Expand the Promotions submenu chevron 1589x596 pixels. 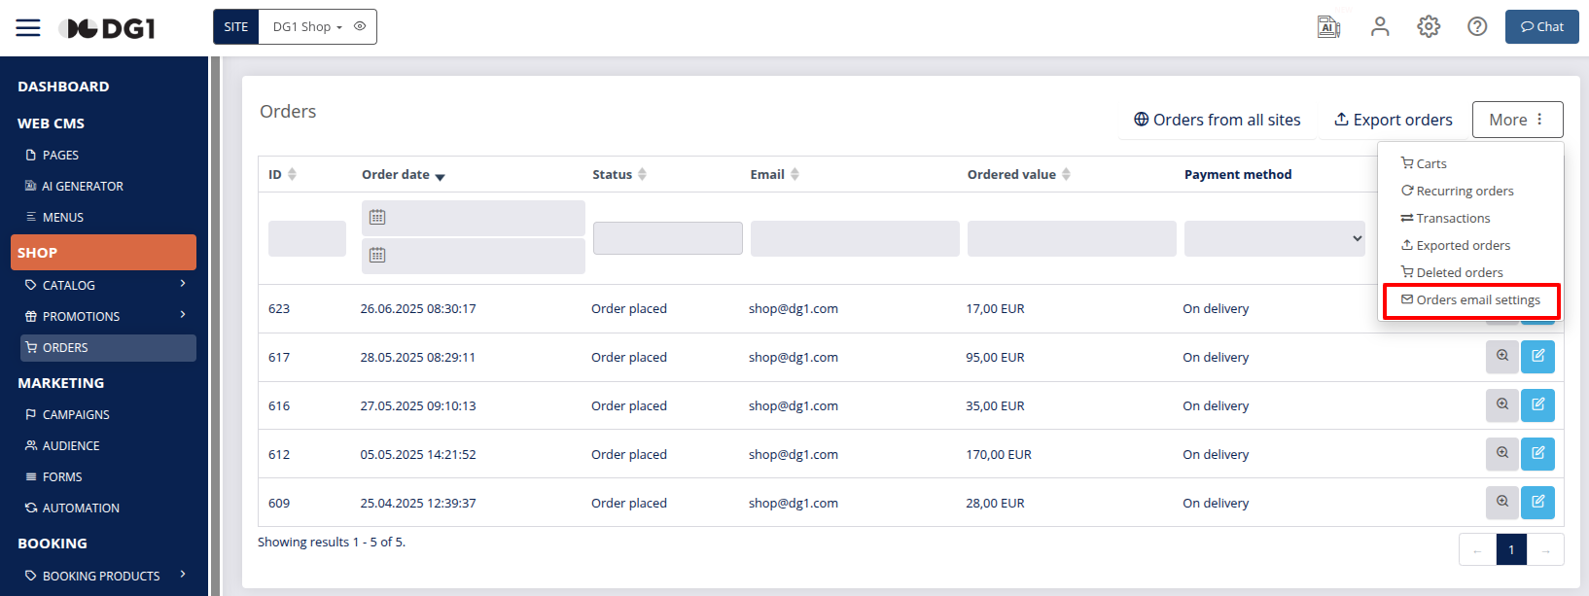tap(183, 315)
